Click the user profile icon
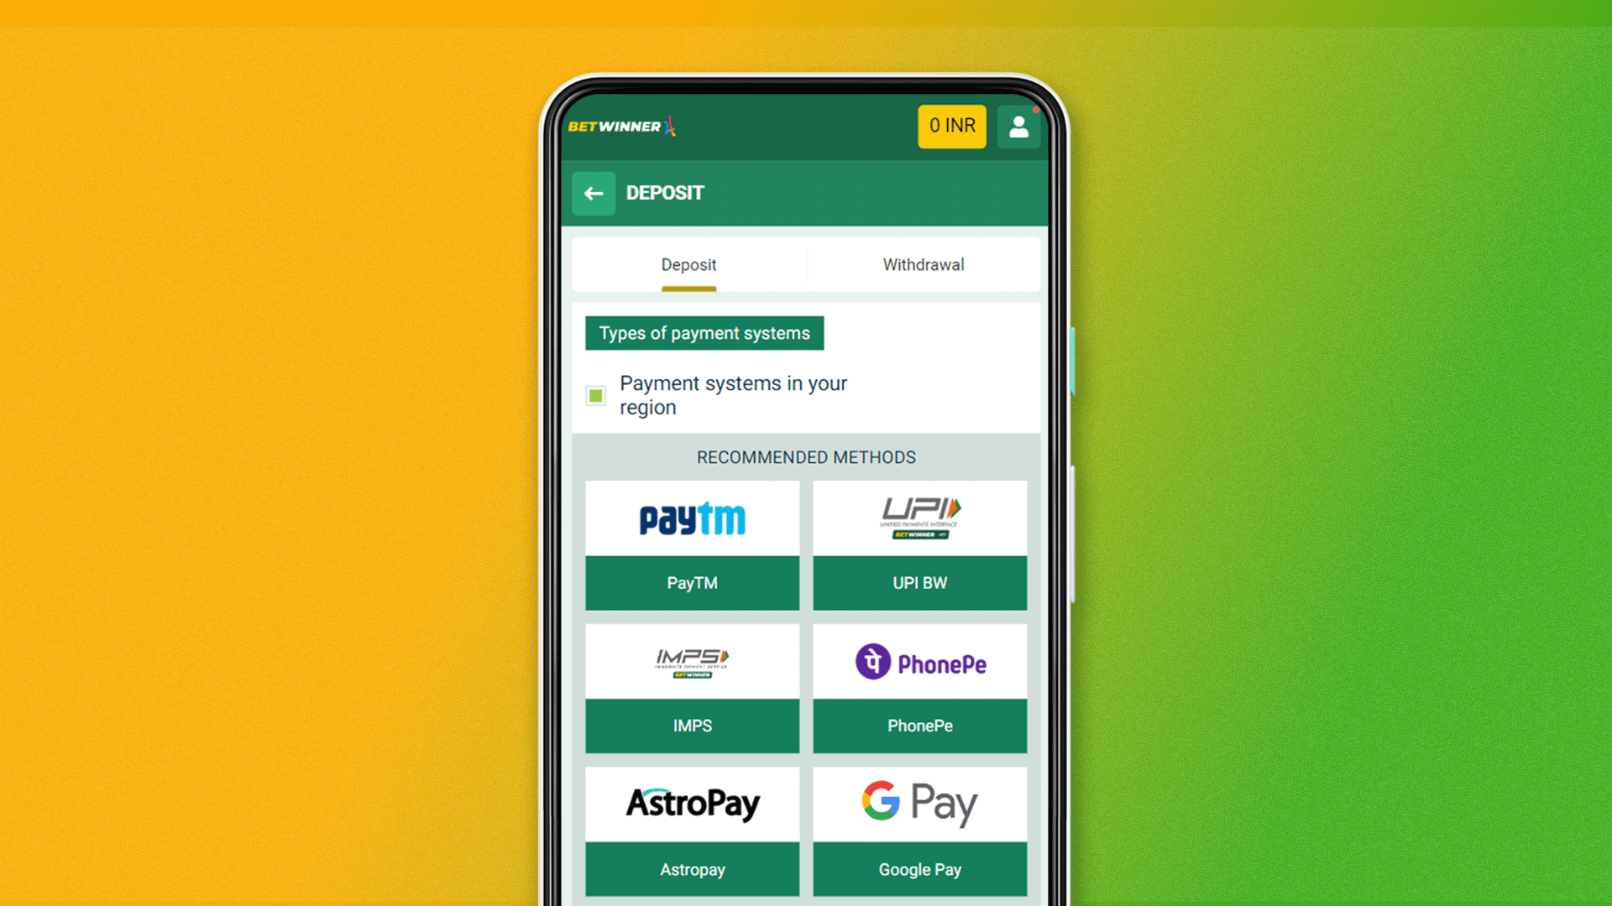1612x906 pixels. (1018, 126)
